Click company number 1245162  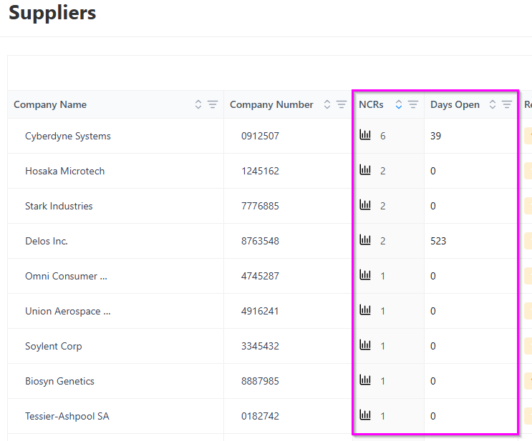pos(260,171)
